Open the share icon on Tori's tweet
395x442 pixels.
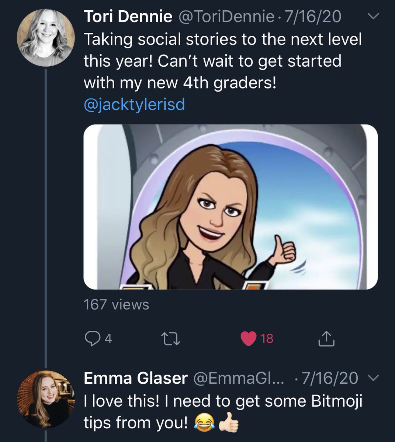(326, 338)
